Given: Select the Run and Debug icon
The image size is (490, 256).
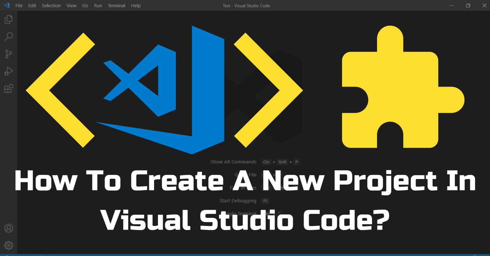Looking at the screenshot, I should tap(8, 71).
